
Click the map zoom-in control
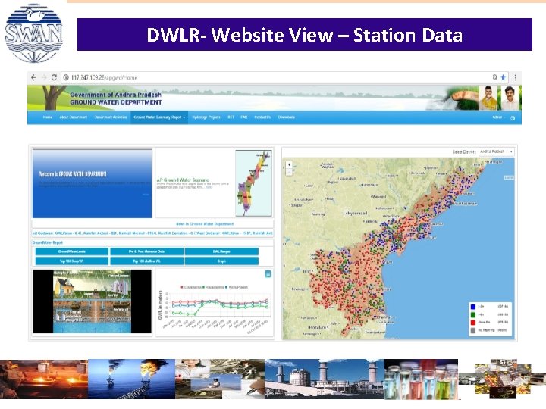click(x=289, y=164)
